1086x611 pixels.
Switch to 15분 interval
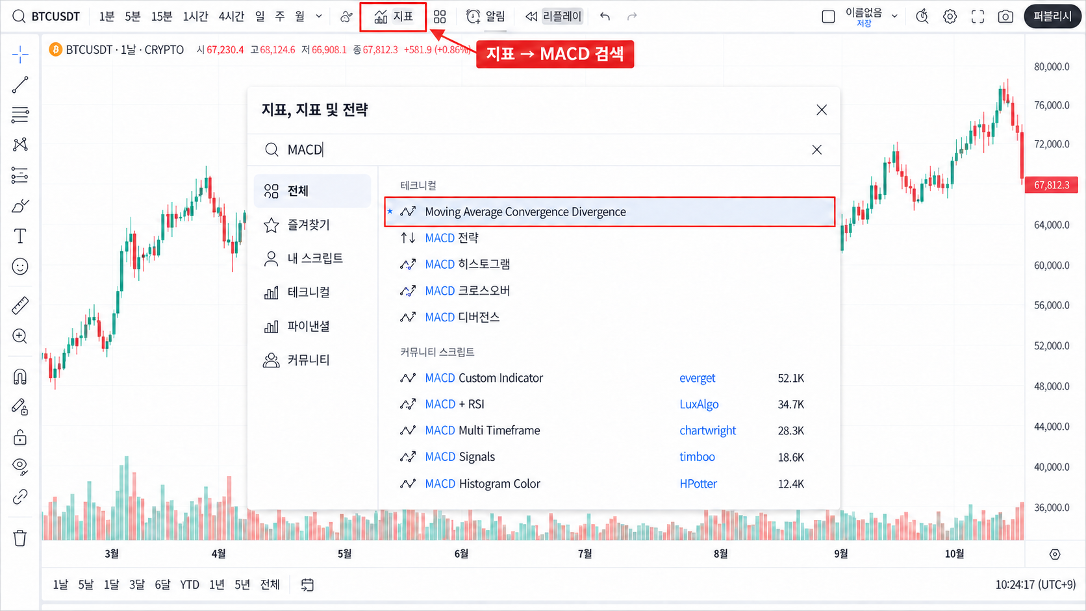(x=162, y=16)
